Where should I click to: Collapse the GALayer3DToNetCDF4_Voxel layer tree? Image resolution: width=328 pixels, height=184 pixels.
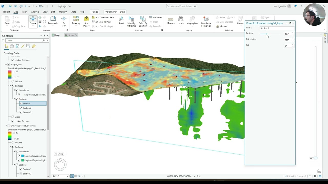6,126
